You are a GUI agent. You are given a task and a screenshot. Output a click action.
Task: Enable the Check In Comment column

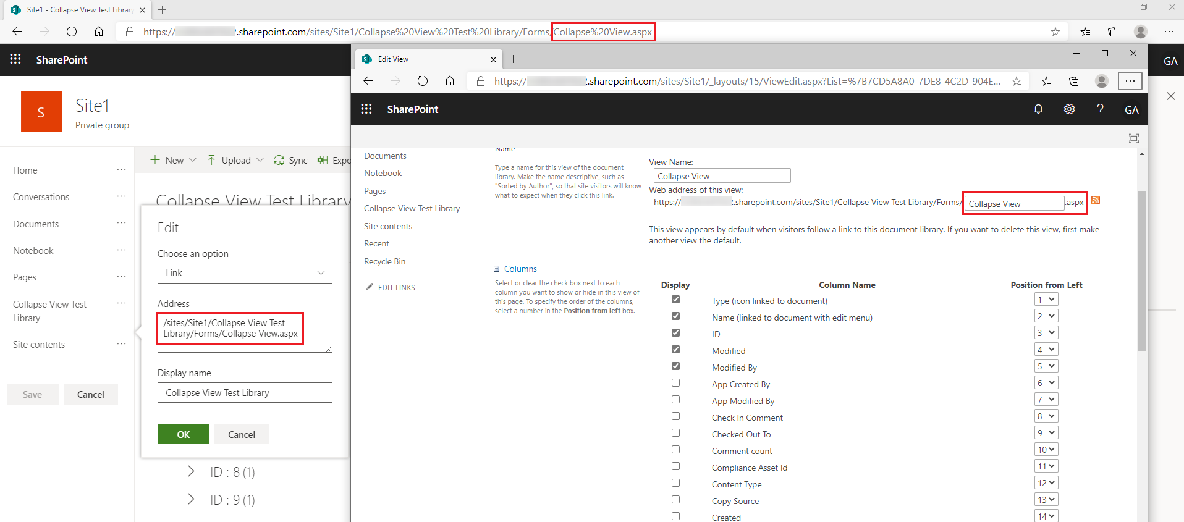[x=675, y=416]
